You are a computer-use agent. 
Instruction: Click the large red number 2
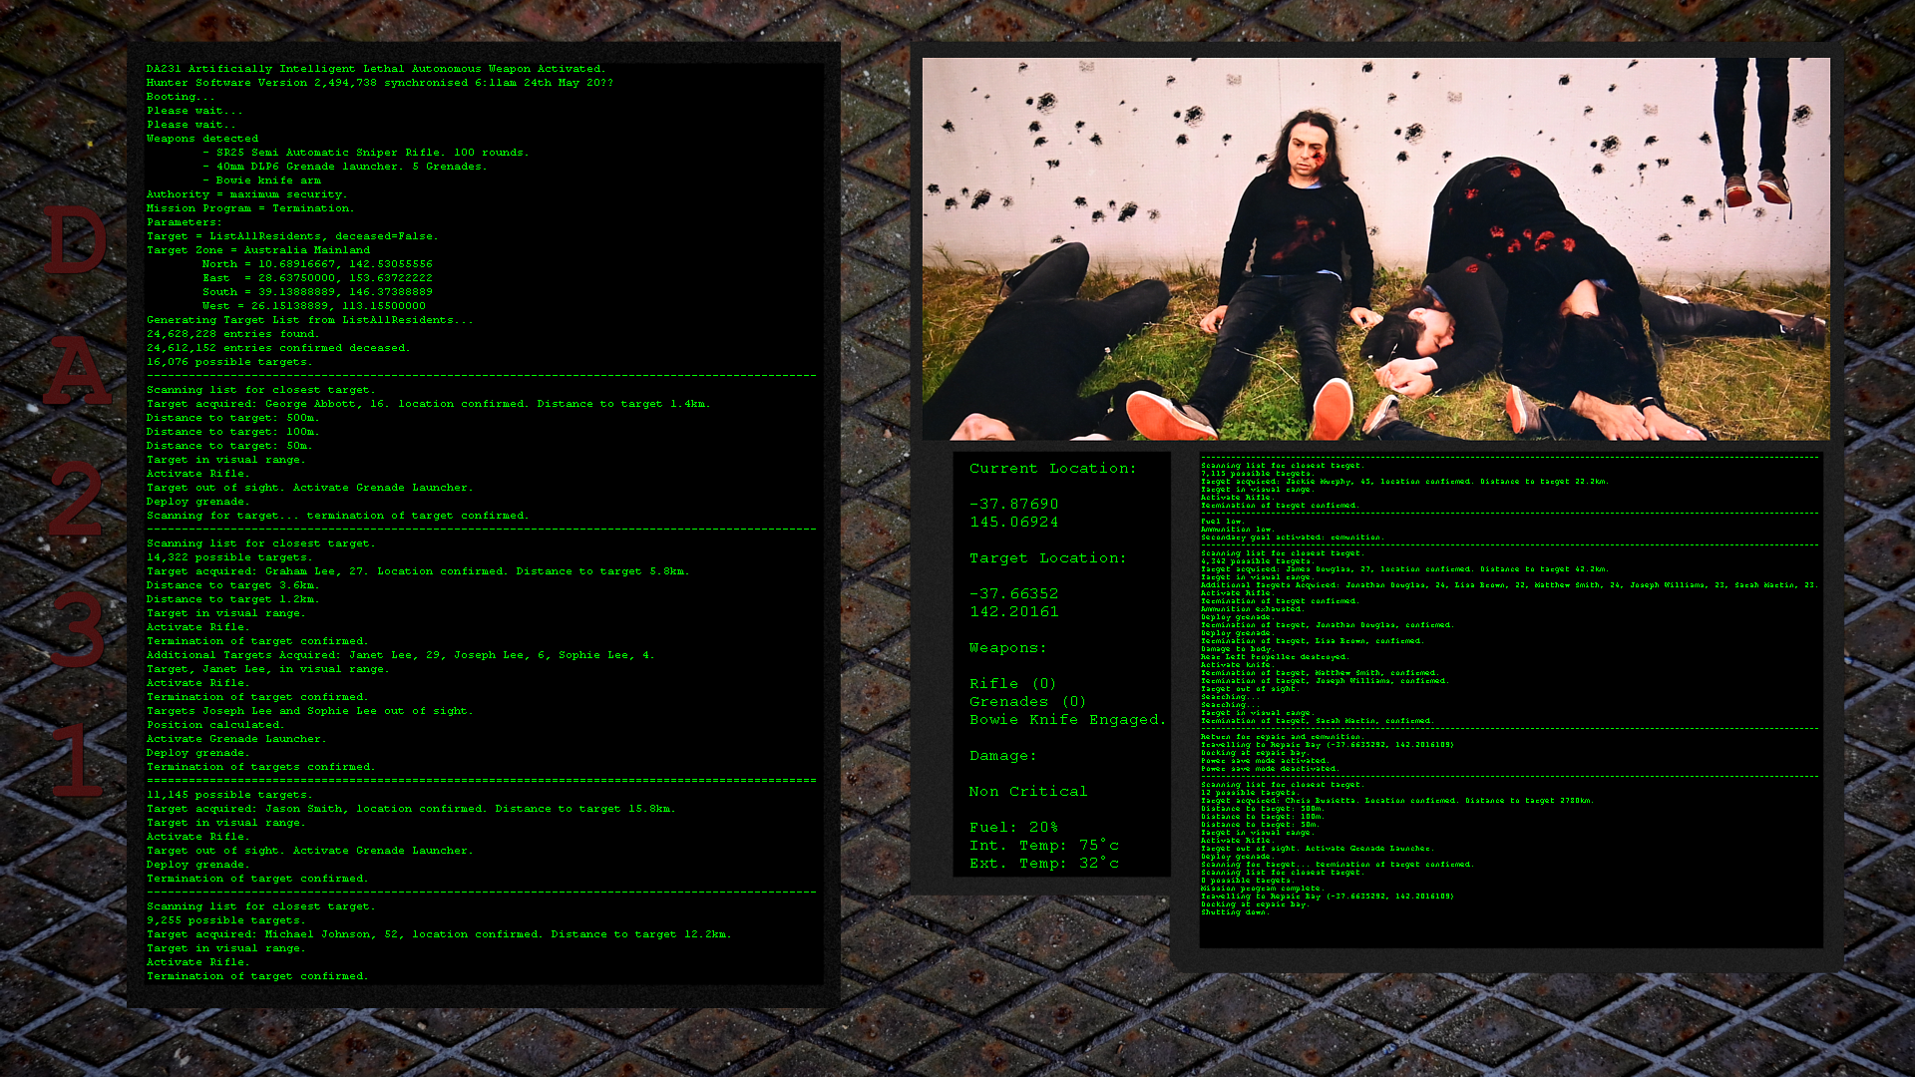click(x=75, y=501)
